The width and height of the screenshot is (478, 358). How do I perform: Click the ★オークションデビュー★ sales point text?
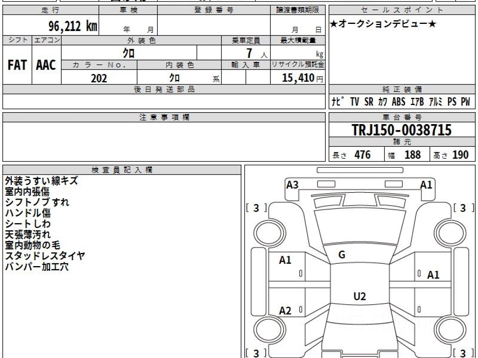[383, 24]
